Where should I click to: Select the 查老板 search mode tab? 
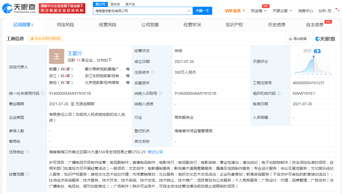(115, 4)
